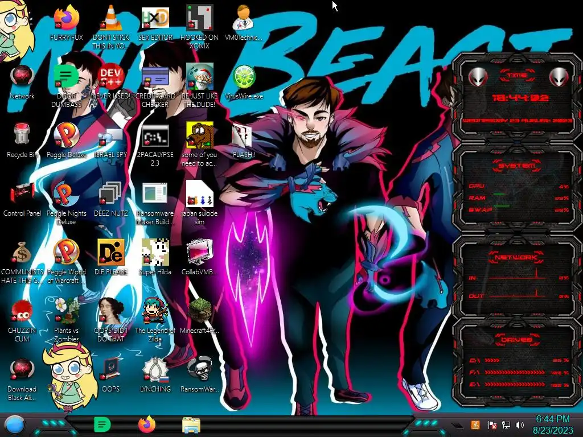Open the DIE PLEASE De icon
The width and height of the screenshot is (583, 437).
pyautogui.click(x=111, y=252)
